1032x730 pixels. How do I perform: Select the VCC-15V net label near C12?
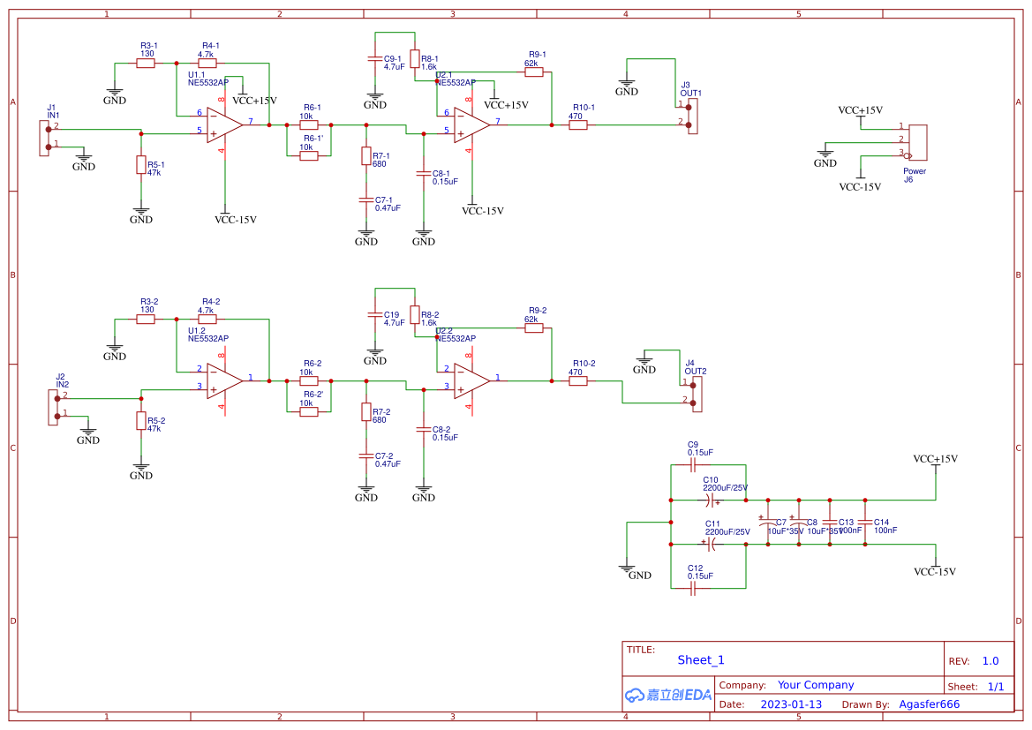(x=933, y=572)
